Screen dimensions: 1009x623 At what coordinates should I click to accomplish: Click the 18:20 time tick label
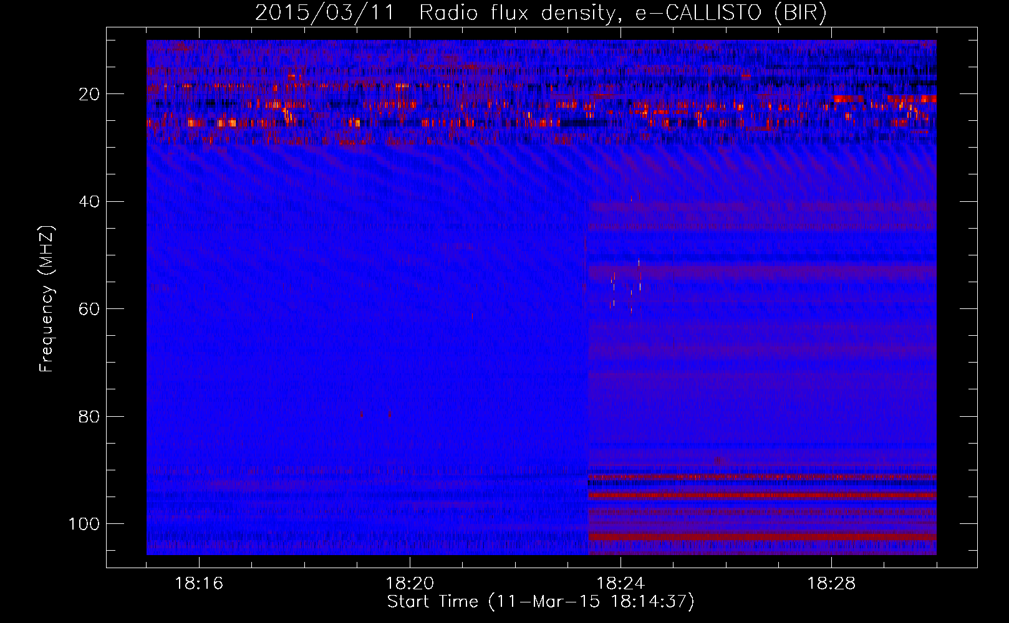[410, 584]
